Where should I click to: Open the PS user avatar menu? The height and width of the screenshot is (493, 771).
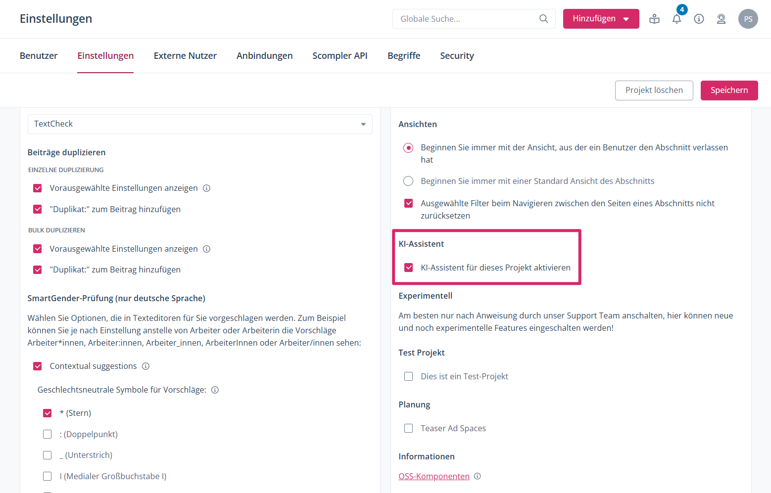click(748, 19)
